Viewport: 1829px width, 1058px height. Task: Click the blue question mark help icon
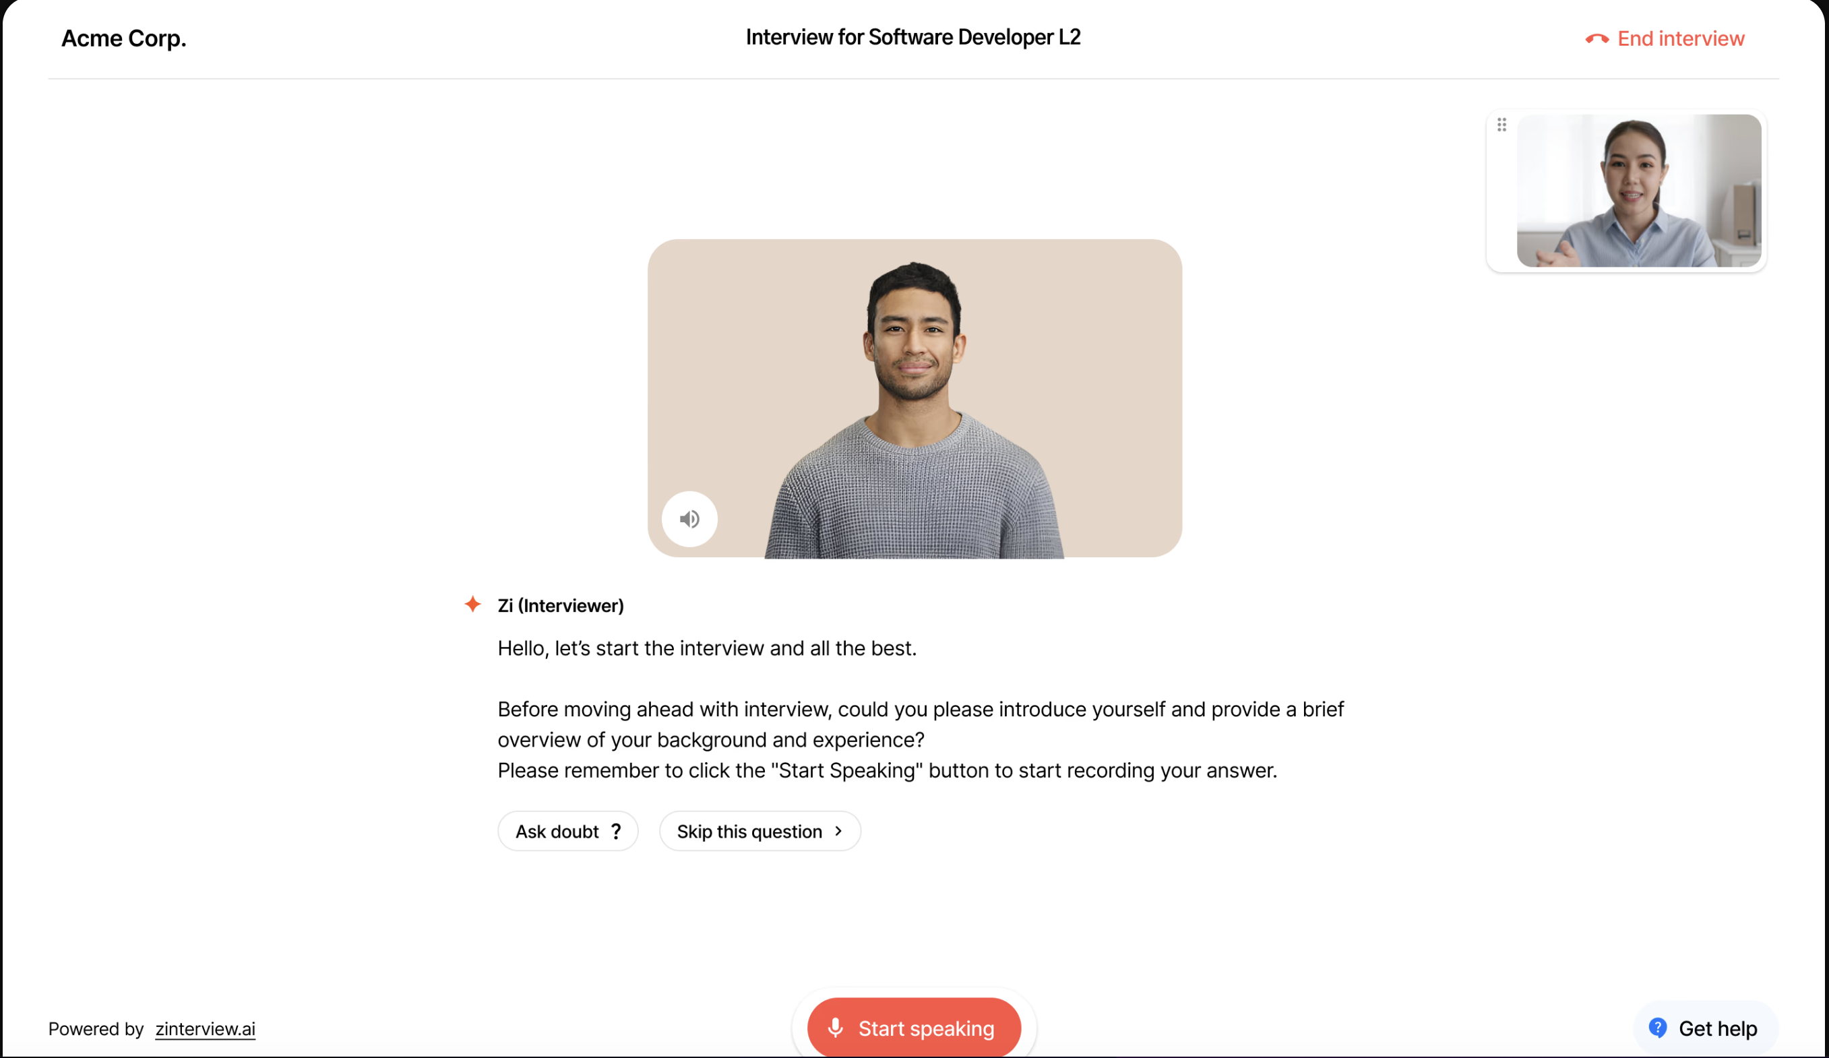pos(1658,1028)
